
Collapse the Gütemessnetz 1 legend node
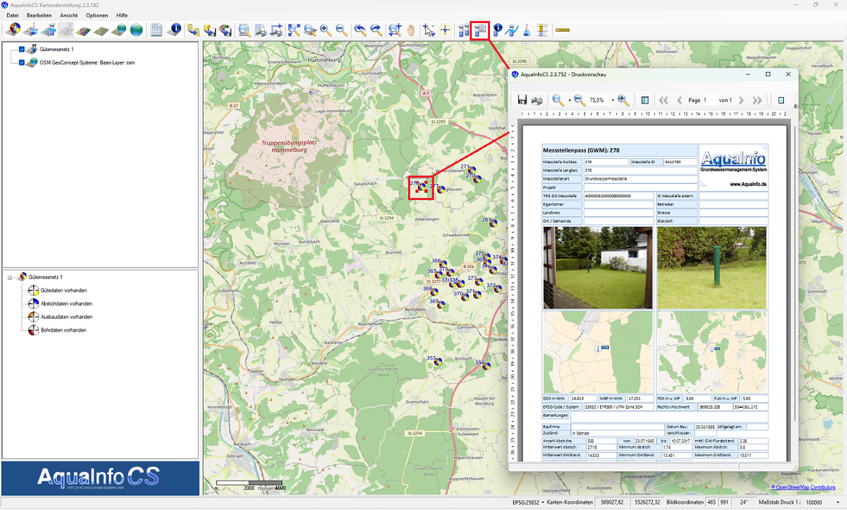10,277
